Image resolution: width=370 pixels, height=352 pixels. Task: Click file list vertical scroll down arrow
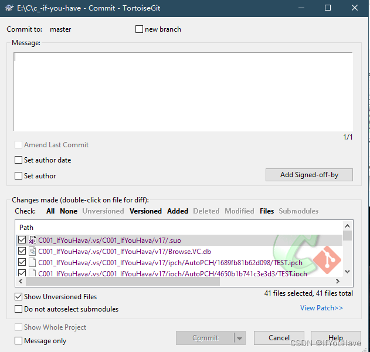click(347, 272)
